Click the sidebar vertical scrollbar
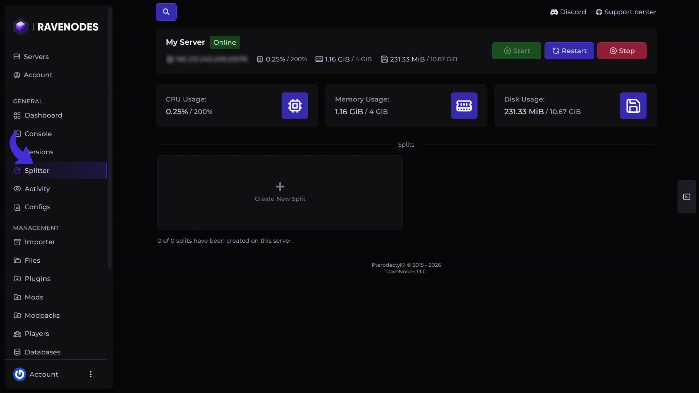The image size is (699, 393). [110, 138]
